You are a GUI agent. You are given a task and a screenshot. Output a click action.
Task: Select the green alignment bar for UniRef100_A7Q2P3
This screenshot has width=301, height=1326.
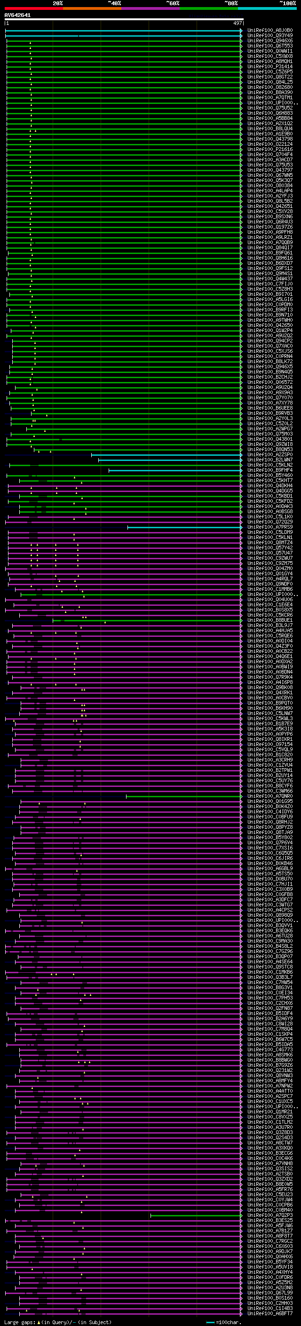coord(196,1215)
